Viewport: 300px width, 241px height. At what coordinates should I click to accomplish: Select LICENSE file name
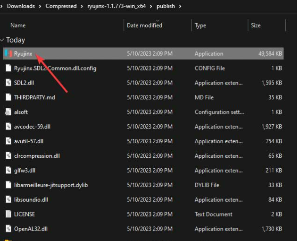(x=25, y=214)
